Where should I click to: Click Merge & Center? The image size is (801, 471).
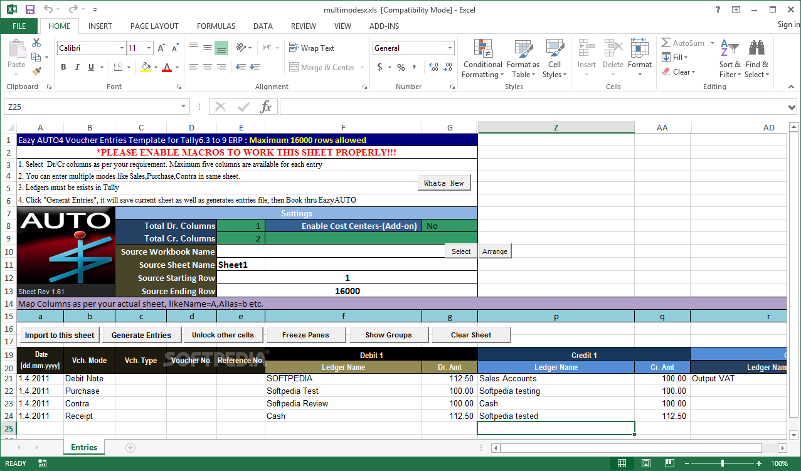tap(322, 67)
